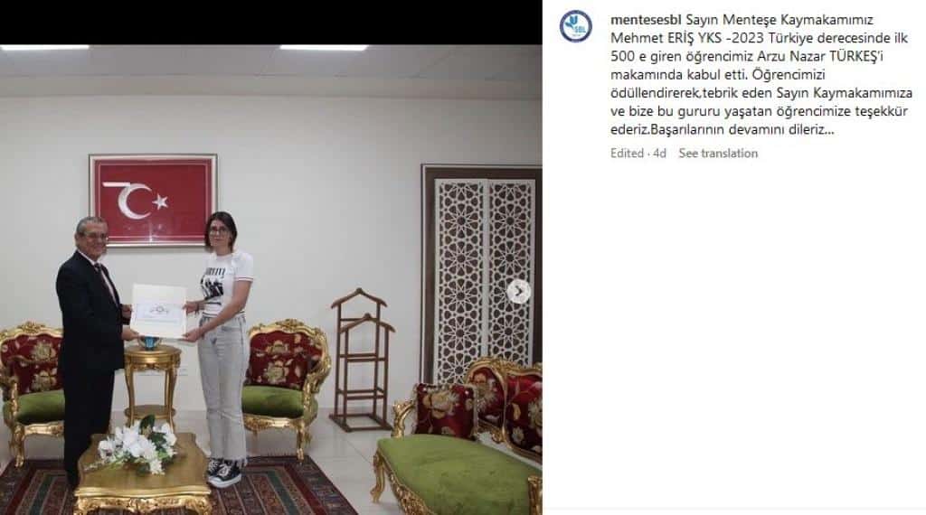Click the 4d post timestamp

tap(659, 154)
